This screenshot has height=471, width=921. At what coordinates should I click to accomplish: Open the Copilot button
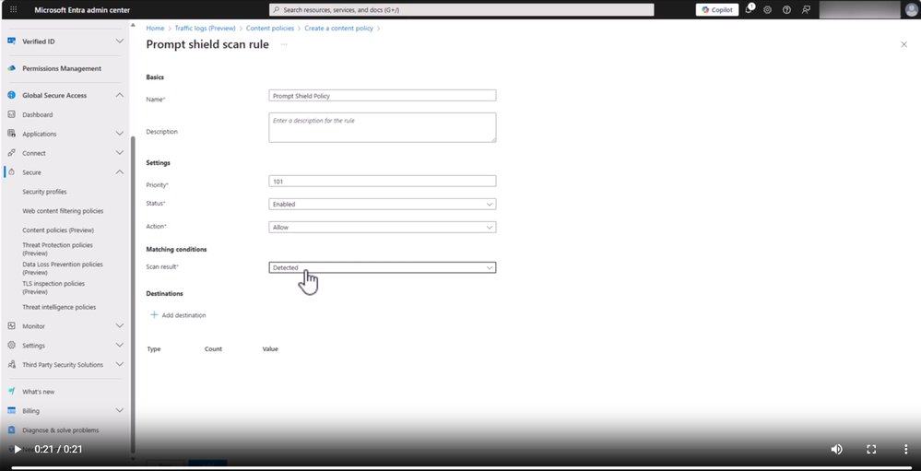click(x=717, y=10)
